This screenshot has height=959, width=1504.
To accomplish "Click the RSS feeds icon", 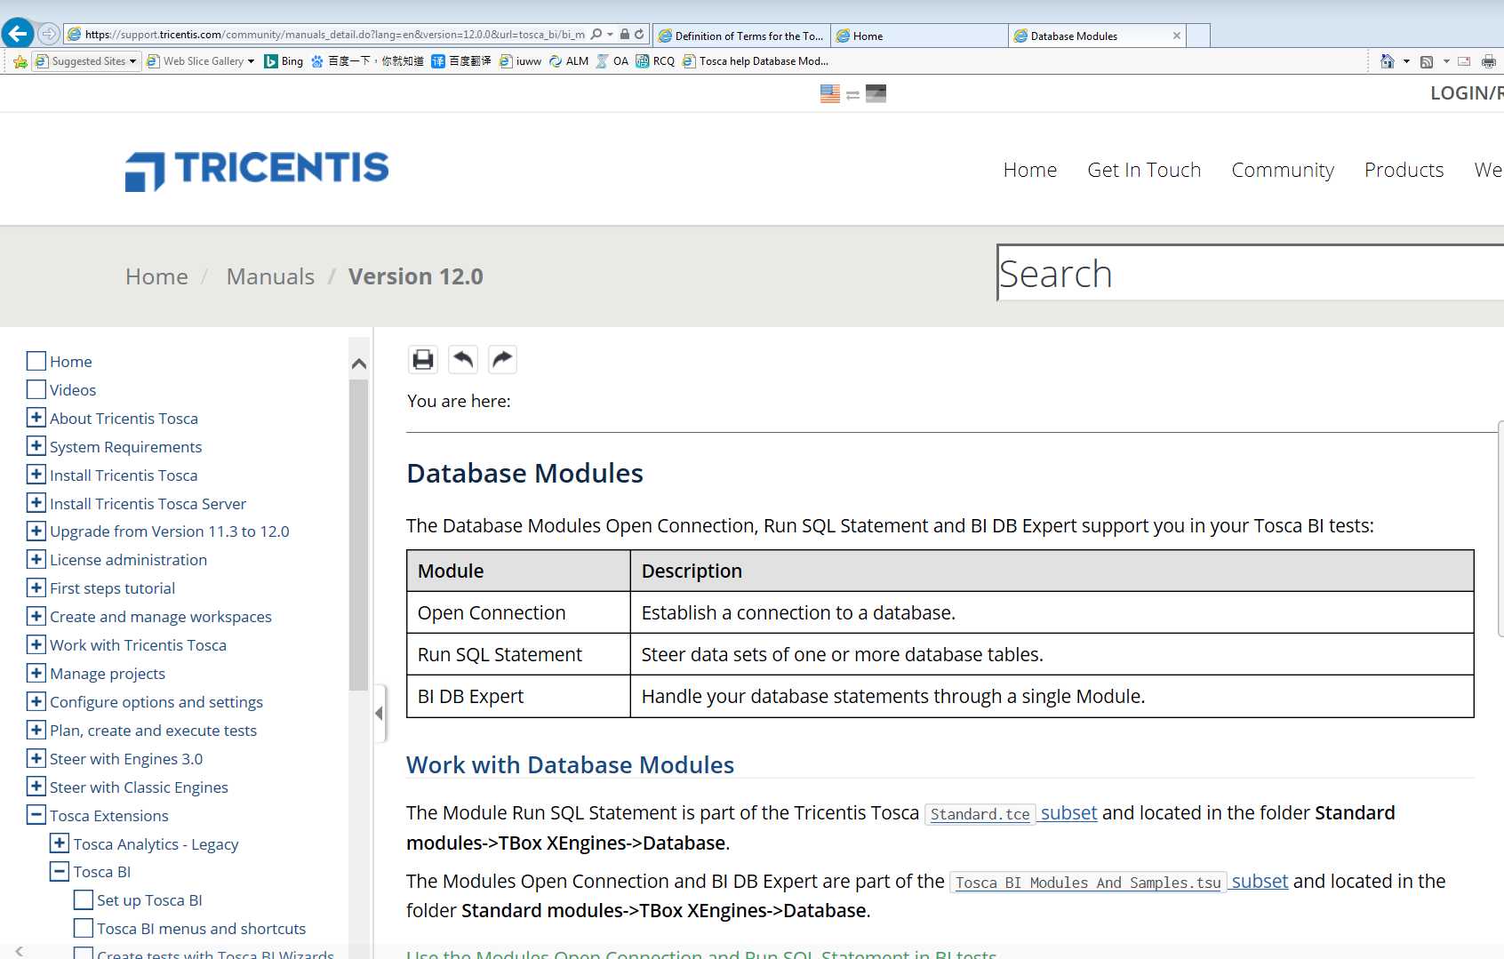I will click(x=1427, y=61).
